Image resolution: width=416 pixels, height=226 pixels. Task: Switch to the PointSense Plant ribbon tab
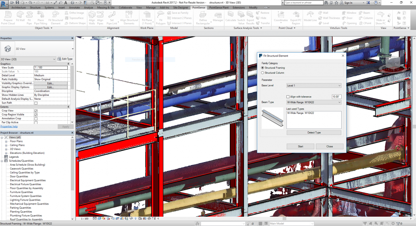(219, 7)
